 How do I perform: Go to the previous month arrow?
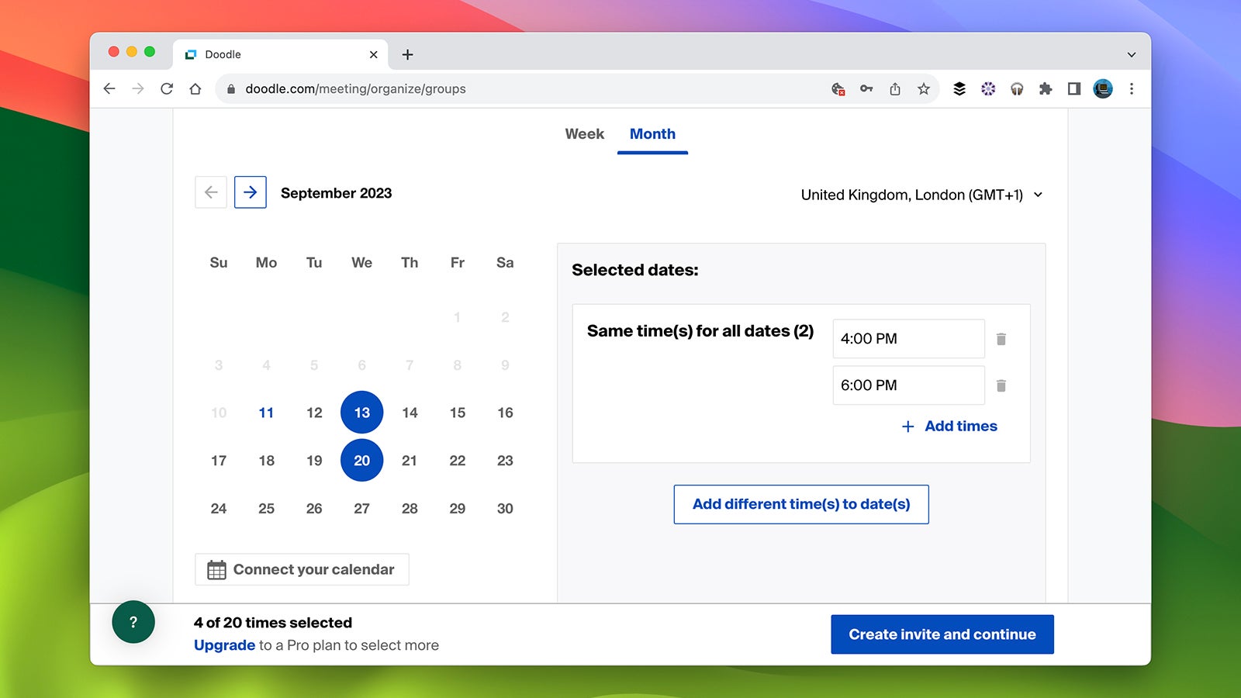point(211,192)
